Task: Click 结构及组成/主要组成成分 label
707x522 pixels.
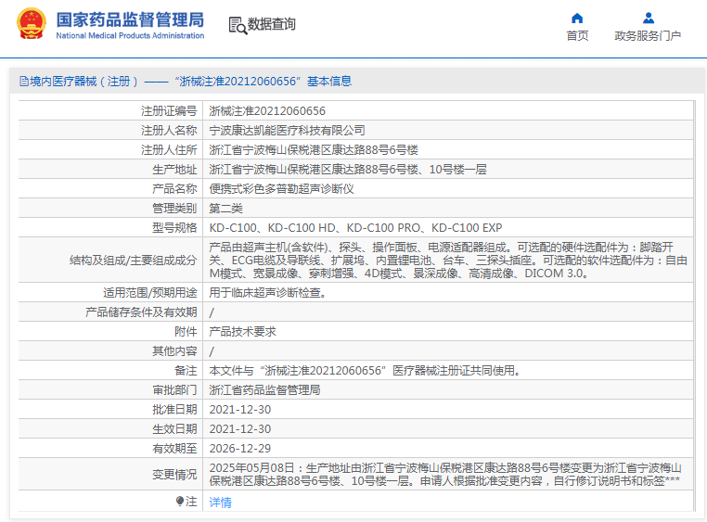Action: (133, 261)
